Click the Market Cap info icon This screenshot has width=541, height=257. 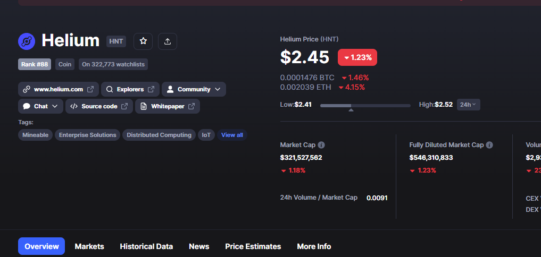321,145
